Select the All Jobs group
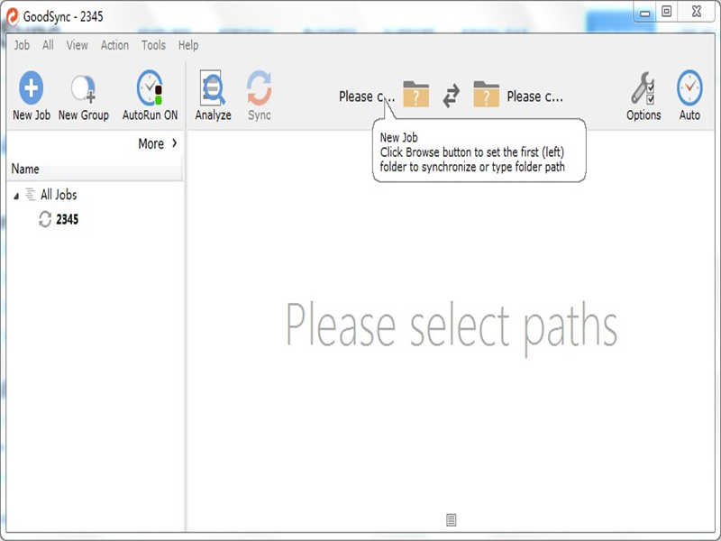Image resolution: width=721 pixels, height=541 pixels. (x=59, y=195)
